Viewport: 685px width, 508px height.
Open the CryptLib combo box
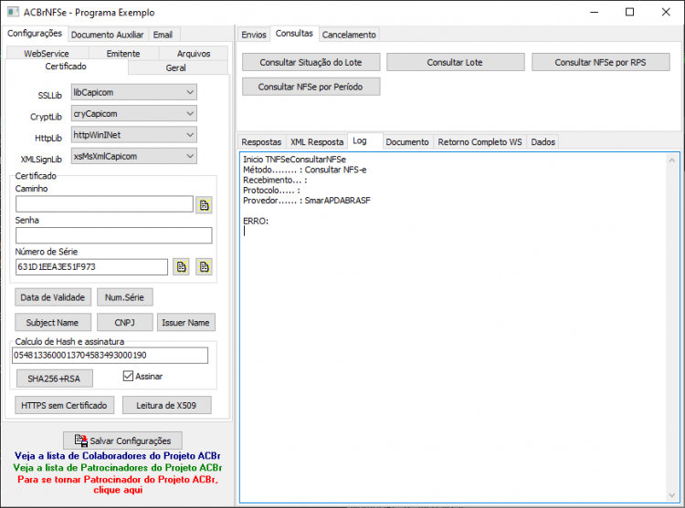(x=134, y=114)
